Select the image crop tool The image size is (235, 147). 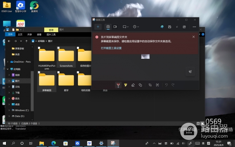tap(150, 85)
